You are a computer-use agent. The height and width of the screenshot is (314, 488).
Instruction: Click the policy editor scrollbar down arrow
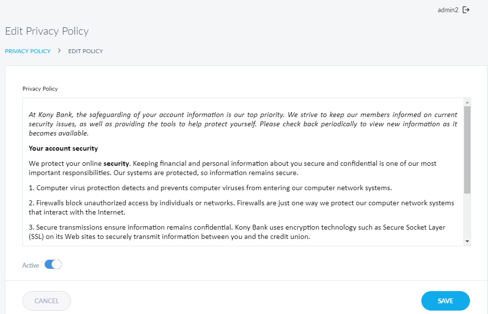coord(467,241)
